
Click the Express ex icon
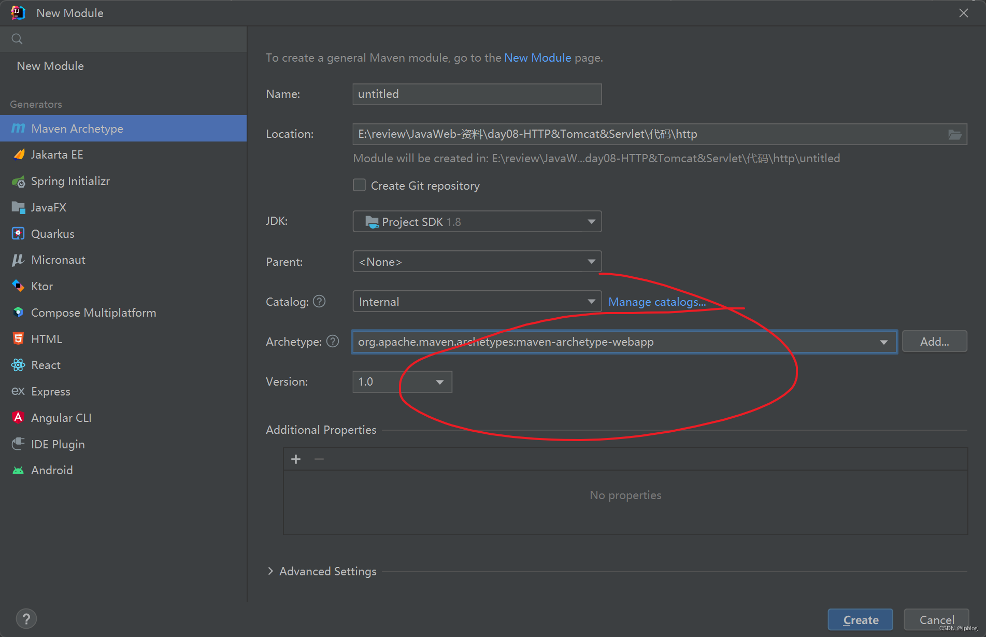coord(18,391)
